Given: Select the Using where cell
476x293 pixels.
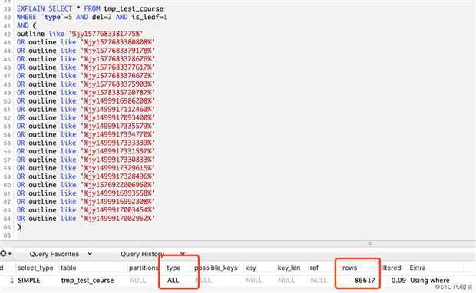Looking at the screenshot, I should (x=430, y=280).
